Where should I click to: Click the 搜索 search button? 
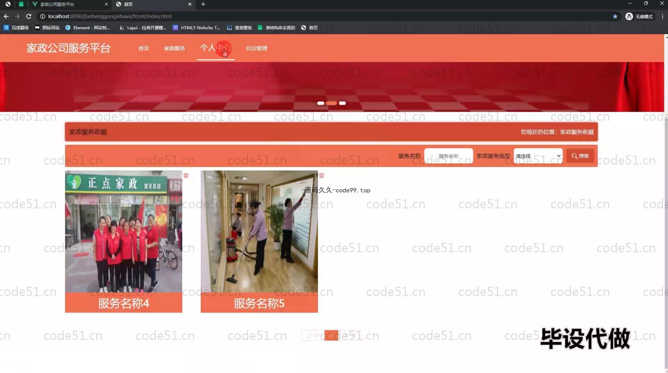coord(580,156)
